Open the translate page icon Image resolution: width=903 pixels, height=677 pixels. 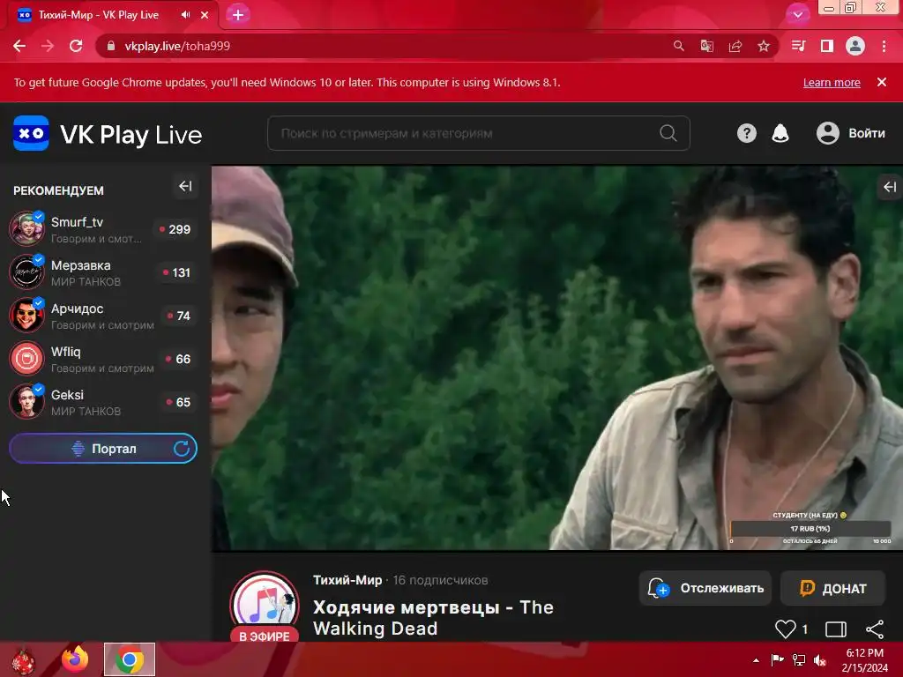pos(706,46)
